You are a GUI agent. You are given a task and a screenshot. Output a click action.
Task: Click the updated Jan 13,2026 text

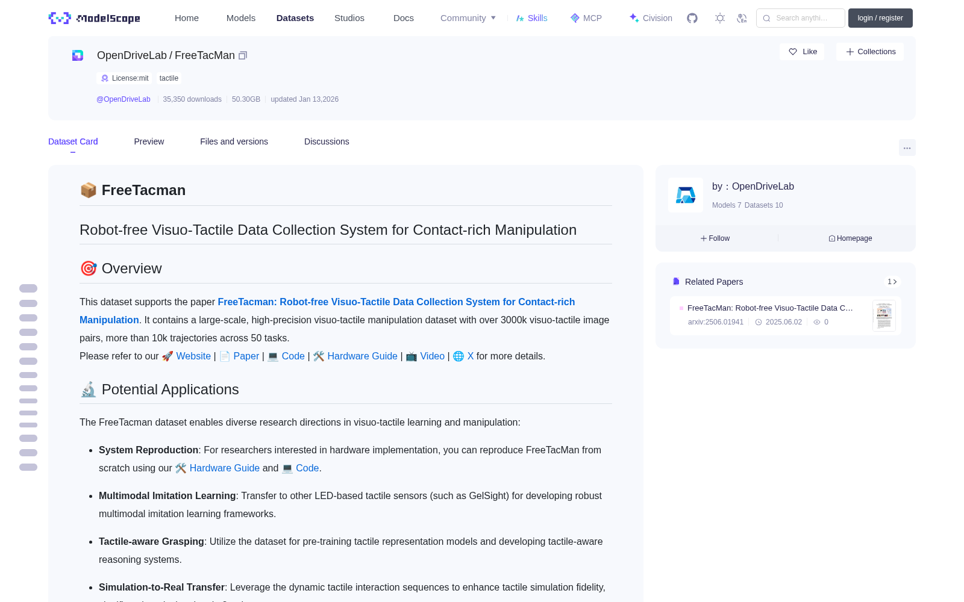[x=304, y=99]
